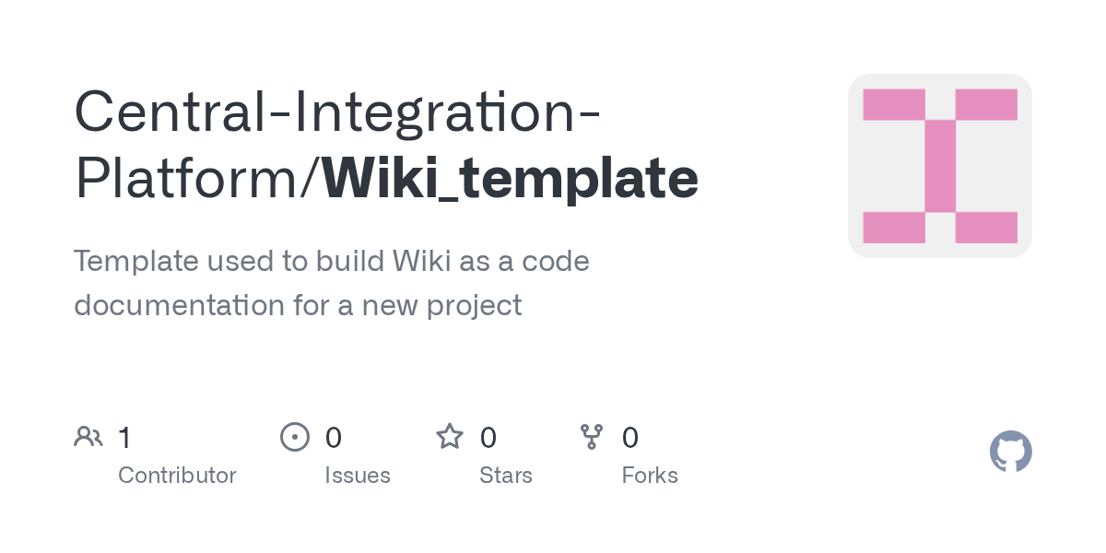The width and height of the screenshot is (1106, 553).
Task: Click the pink center bar of the avatar
Action: point(940,166)
